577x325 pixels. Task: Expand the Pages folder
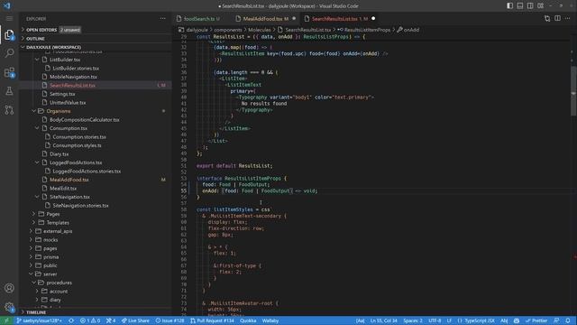tap(52, 214)
